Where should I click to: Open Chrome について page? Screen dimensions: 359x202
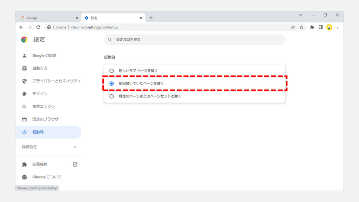pyautogui.click(x=47, y=177)
